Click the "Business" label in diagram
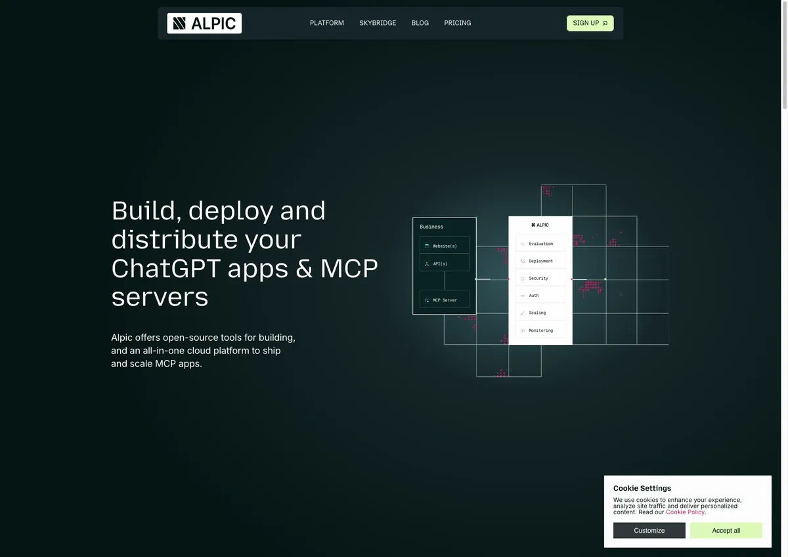 tap(431, 227)
